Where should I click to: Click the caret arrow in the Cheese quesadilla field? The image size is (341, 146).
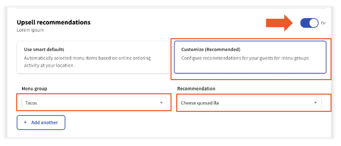[315, 103]
